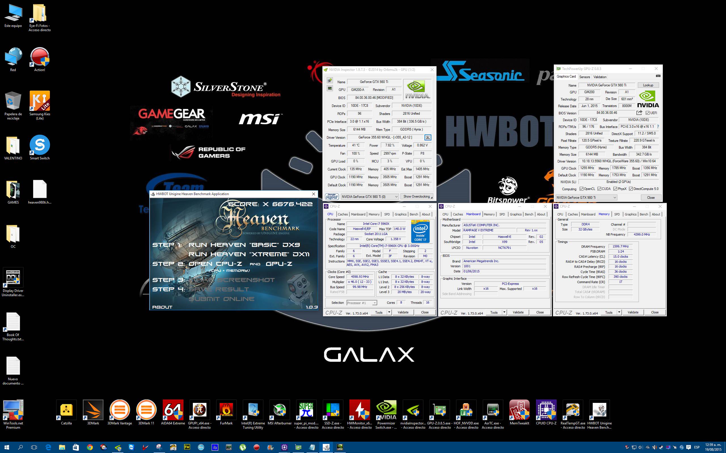Open SPD tab in CPU-Z Mainboard window

point(502,214)
